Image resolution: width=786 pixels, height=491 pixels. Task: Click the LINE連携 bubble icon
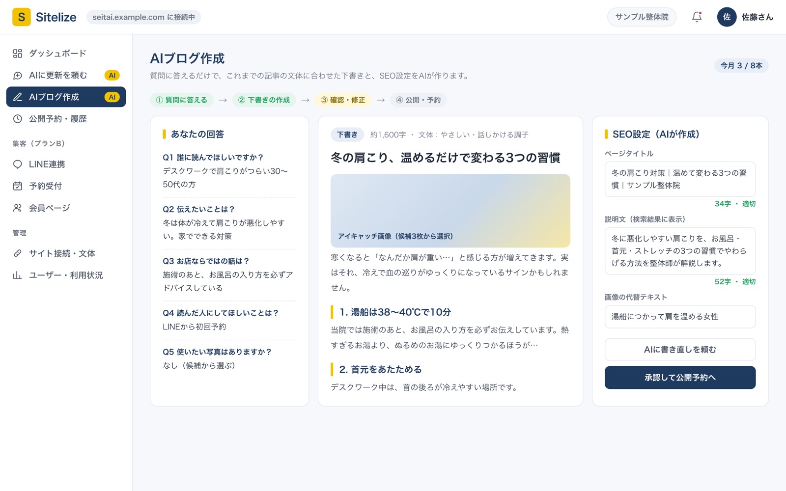pyautogui.click(x=18, y=164)
